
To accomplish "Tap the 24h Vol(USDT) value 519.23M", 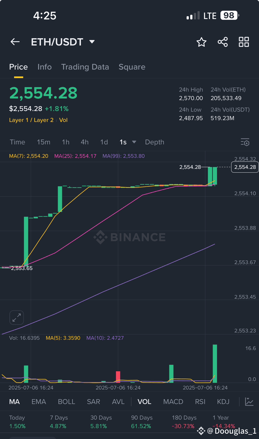I will click(x=222, y=118).
